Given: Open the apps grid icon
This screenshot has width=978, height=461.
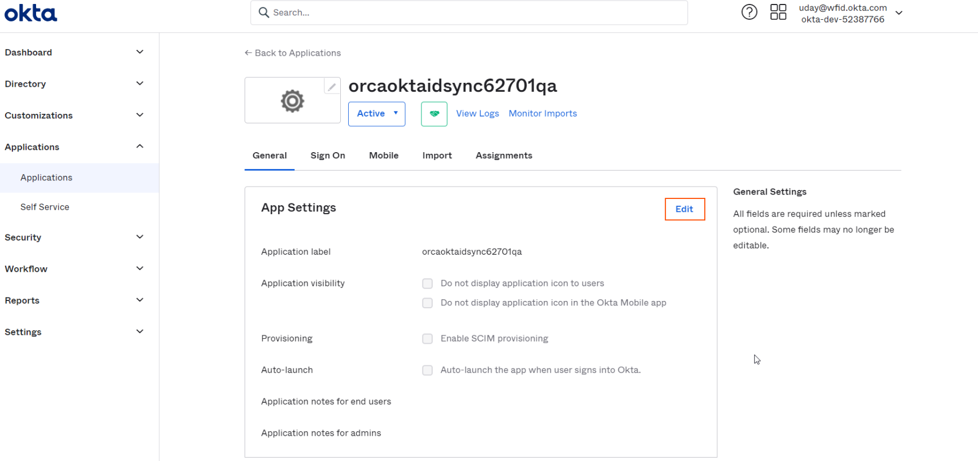Looking at the screenshot, I should (778, 12).
